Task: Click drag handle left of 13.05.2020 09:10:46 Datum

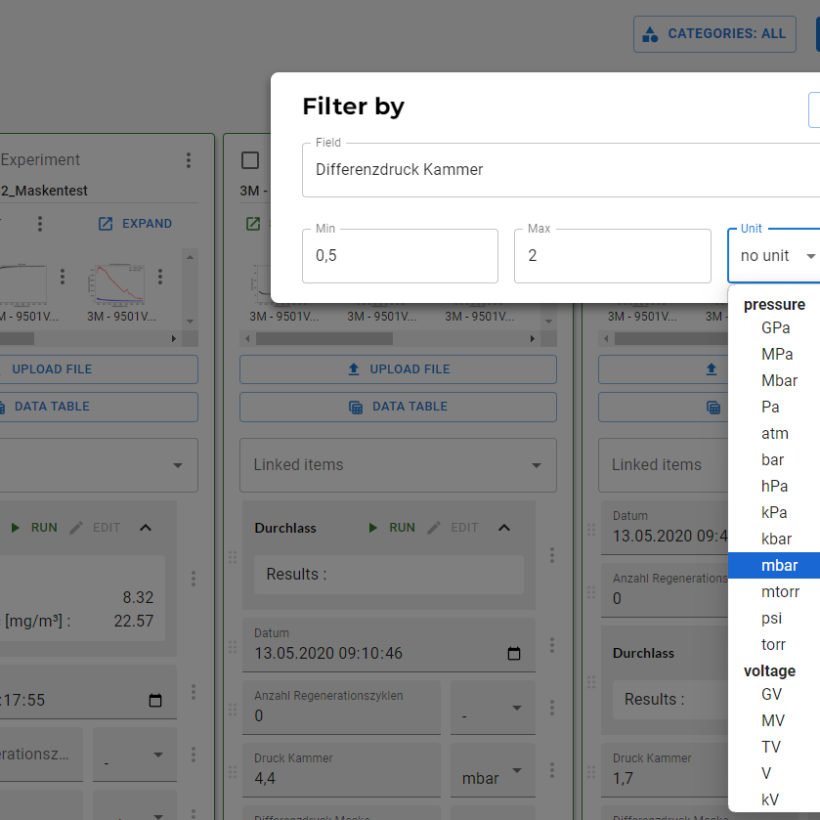Action: [233, 646]
